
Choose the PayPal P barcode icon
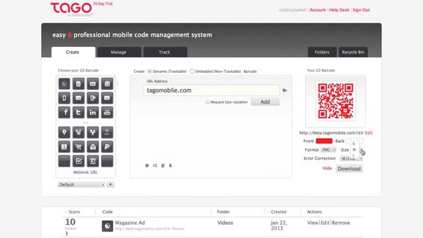tap(107, 147)
